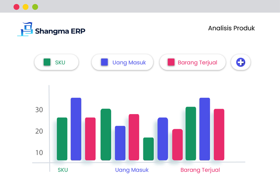Toggle the SKU series pill
This screenshot has height=188, width=280.
pos(56,62)
